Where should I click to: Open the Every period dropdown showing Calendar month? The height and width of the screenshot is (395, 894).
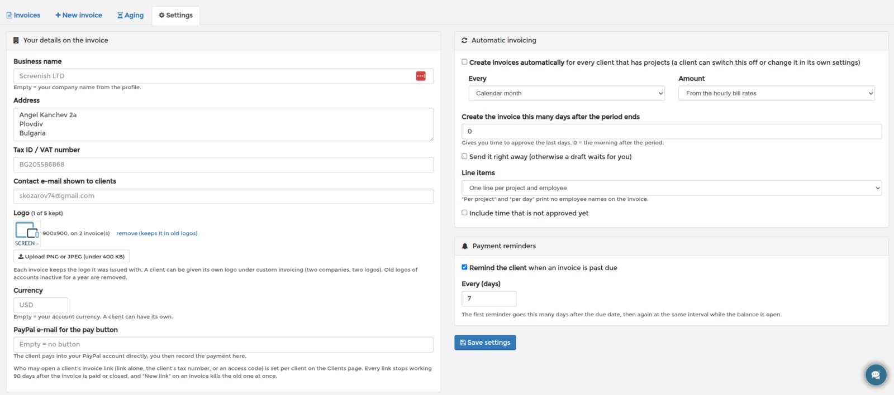(567, 93)
